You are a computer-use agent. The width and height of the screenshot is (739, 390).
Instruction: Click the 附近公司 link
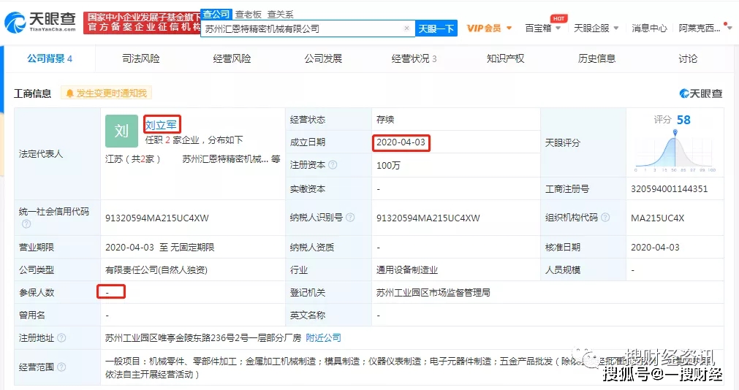(323, 338)
